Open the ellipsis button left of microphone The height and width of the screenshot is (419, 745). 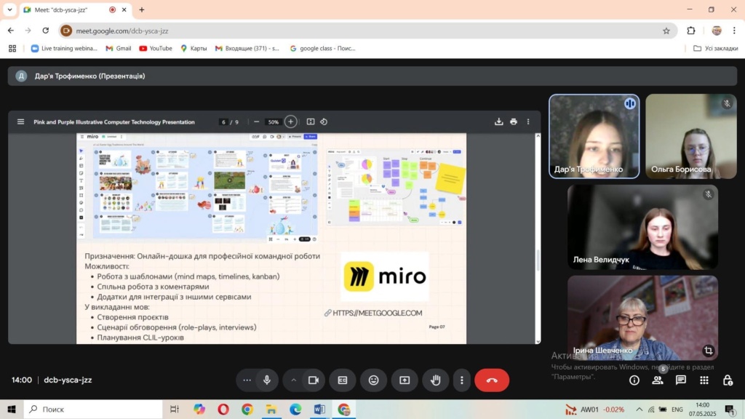point(247,380)
